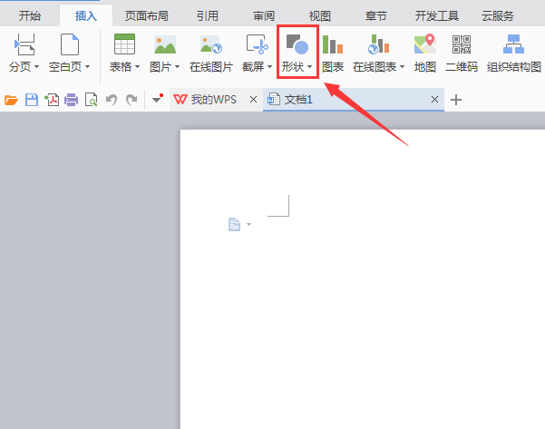Save document with the floppy disk icon
This screenshot has width=545, height=429.
(32, 100)
